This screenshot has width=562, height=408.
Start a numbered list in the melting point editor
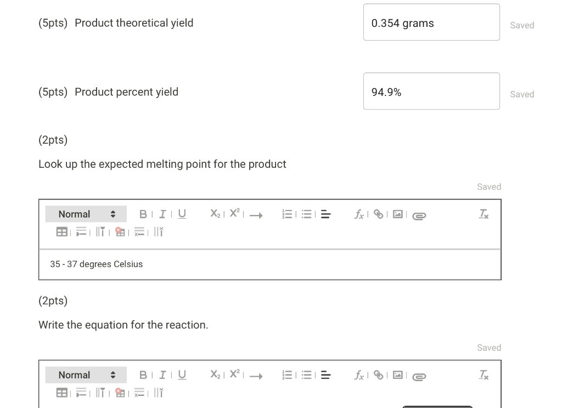pyautogui.click(x=287, y=214)
